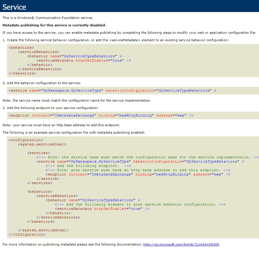The height and width of the screenshot is (255, 259).
Task: Click the <endpoint contract> line in the example configuration
Action: tap(138, 174)
